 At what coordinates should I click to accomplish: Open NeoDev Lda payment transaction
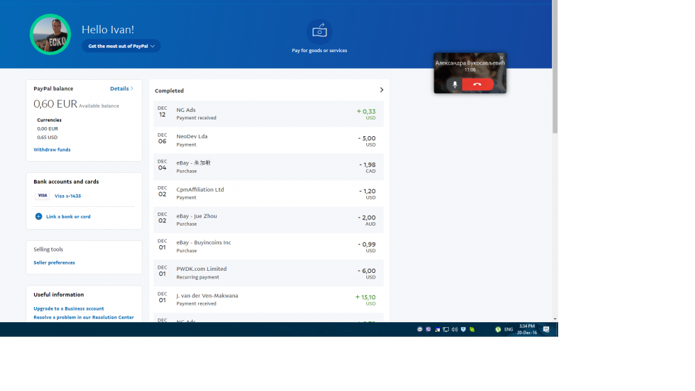(x=268, y=140)
